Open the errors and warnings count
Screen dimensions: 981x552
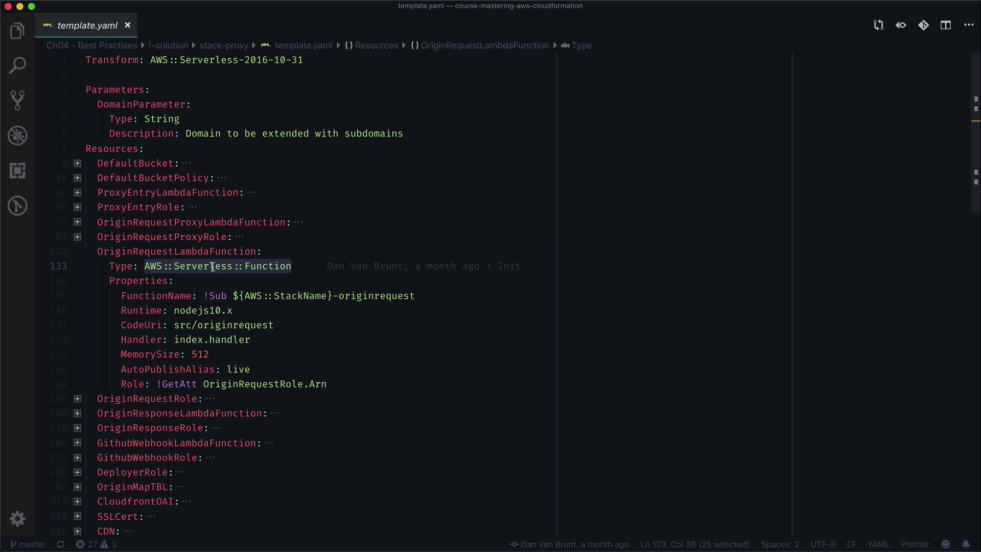click(97, 544)
